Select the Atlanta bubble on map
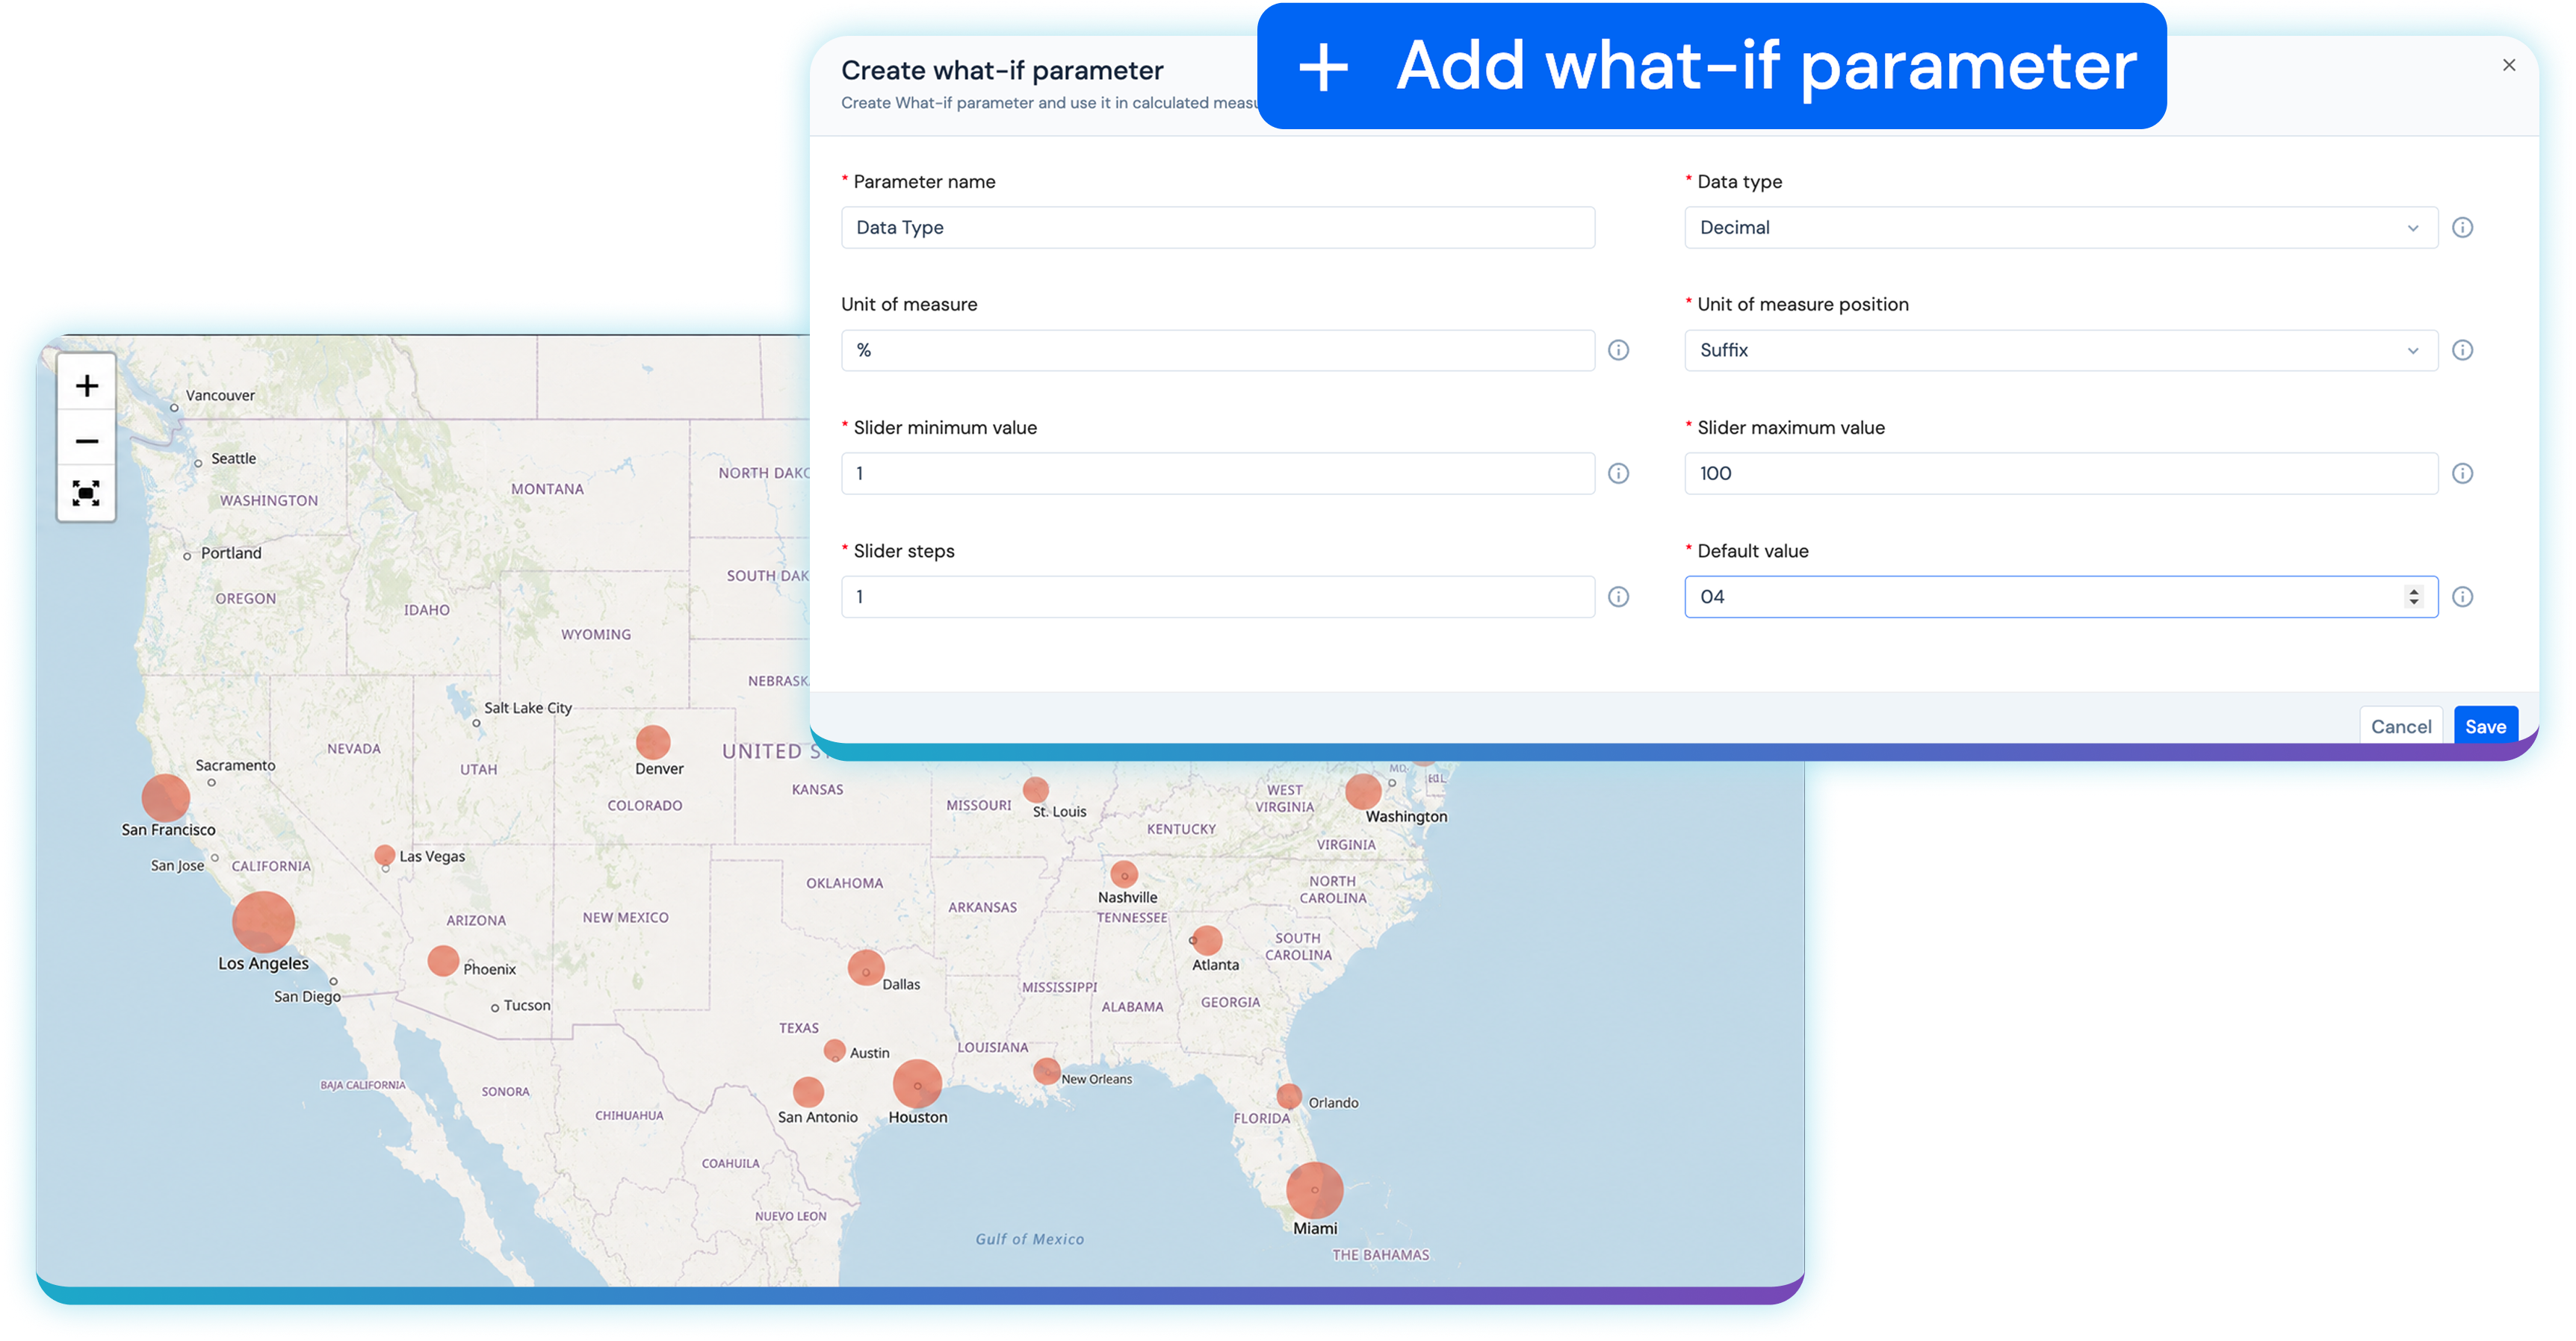Screen dimensions: 2576x1341 click(1207, 940)
